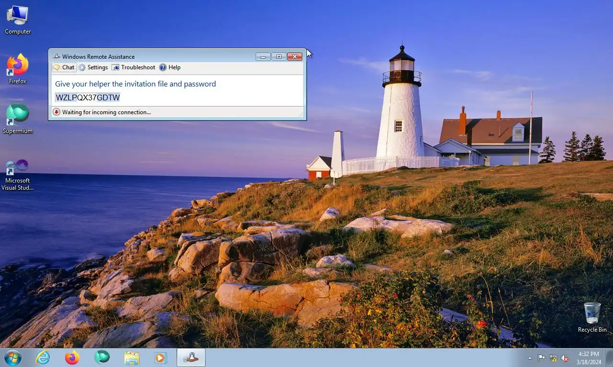The height and width of the screenshot is (367, 613).
Task: Maximize the Remote Assistance window
Action: [x=279, y=56]
